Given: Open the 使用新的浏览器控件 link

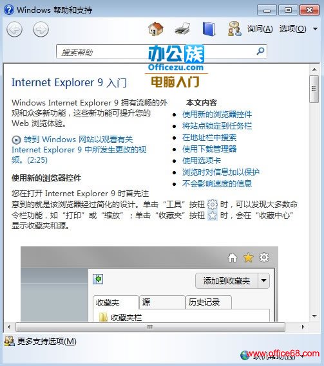Looking at the screenshot, I should [217, 114].
